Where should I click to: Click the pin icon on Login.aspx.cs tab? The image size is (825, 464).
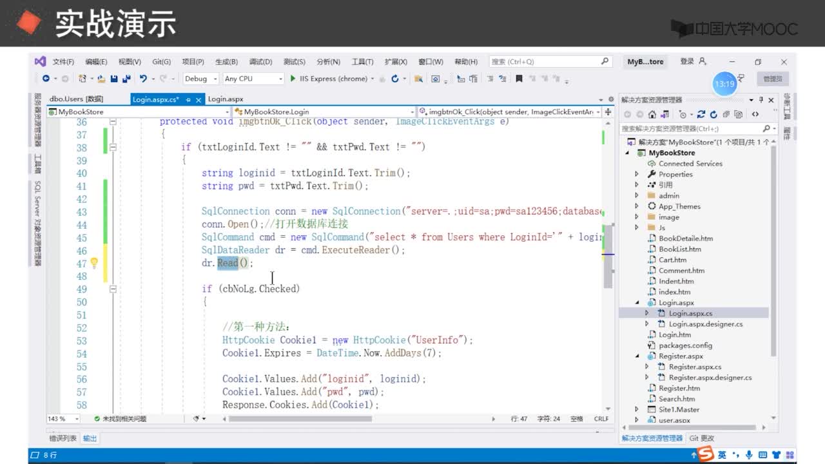coord(188,99)
